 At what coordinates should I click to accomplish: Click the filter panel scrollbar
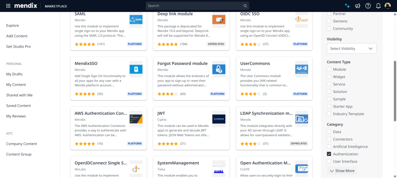coord(395,91)
